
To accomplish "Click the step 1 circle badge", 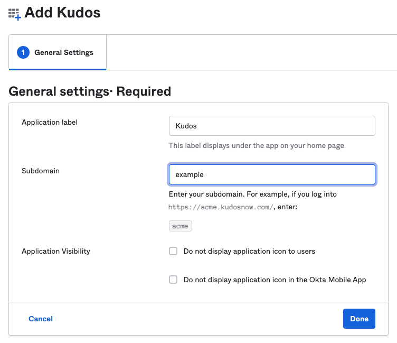I will pyautogui.click(x=23, y=52).
